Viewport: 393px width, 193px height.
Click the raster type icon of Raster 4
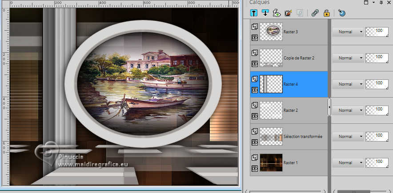255,79
